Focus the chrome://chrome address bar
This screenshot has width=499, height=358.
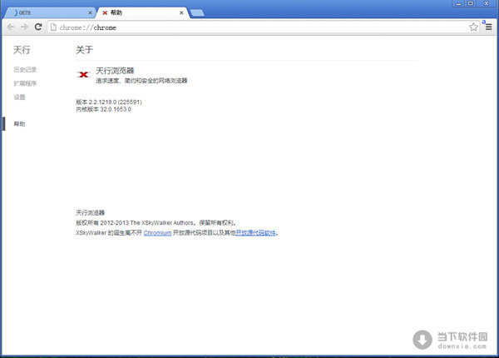(263, 27)
